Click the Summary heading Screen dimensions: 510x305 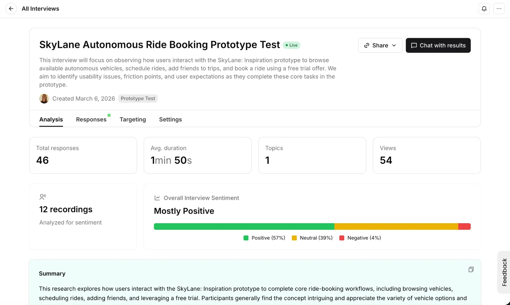pyautogui.click(x=52, y=273)
